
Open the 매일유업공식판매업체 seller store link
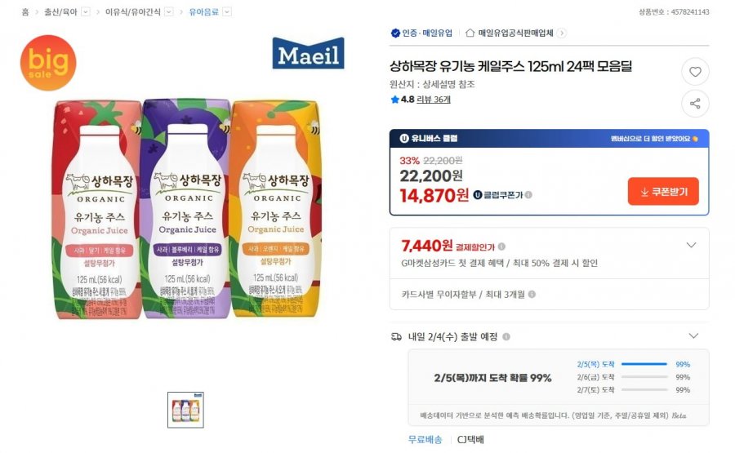coord(515,33)
